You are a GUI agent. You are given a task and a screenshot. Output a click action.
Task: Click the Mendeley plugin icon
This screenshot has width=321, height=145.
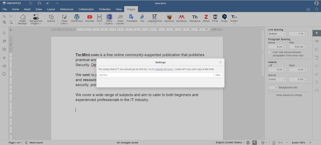tap(181, 18)
